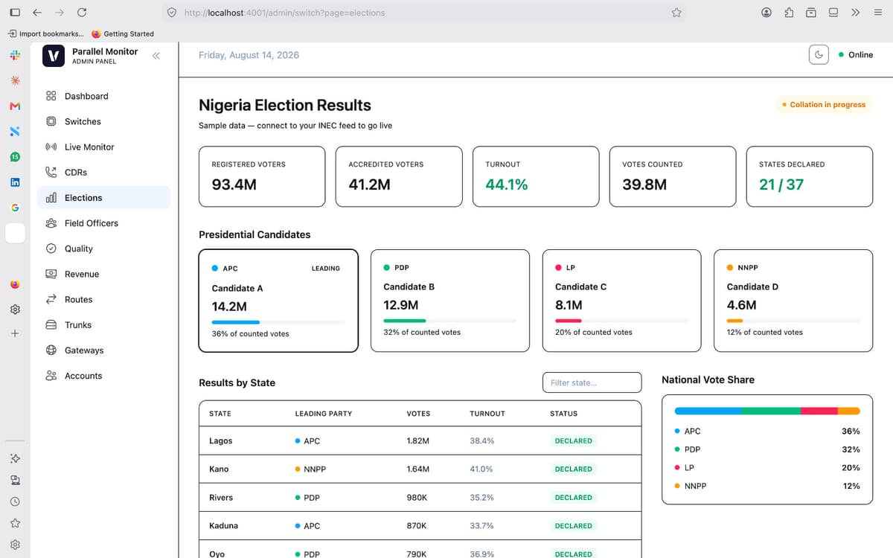Open the Getting Started bookmark
This screenshot has height=558, width=893.
tap(123, 33)
